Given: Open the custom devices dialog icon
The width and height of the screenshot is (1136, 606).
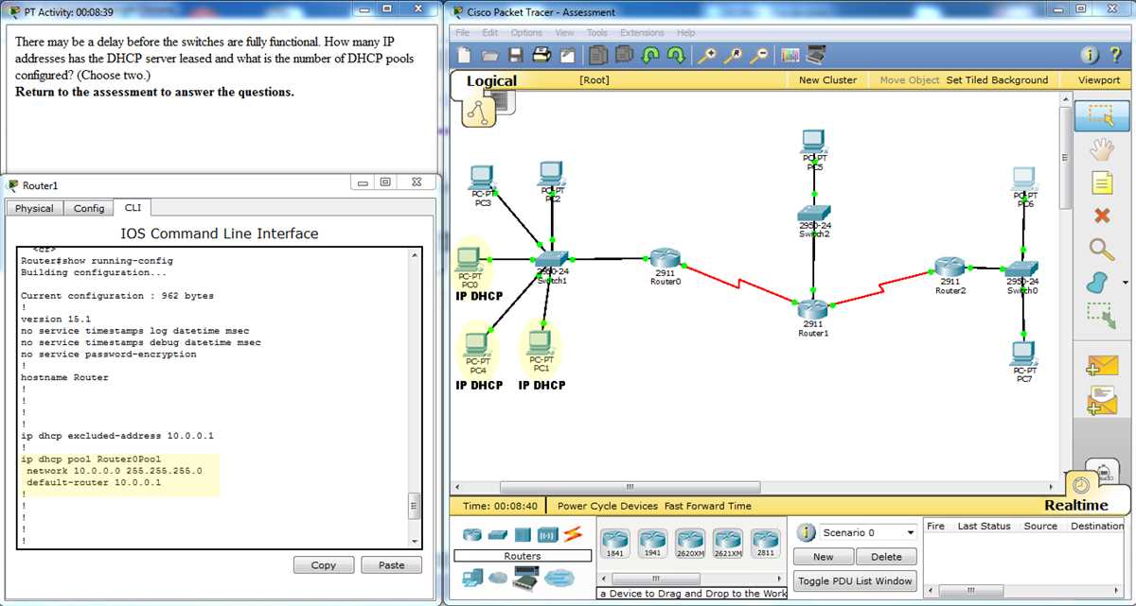Looking at the screenshot, I should pos(815,56).
